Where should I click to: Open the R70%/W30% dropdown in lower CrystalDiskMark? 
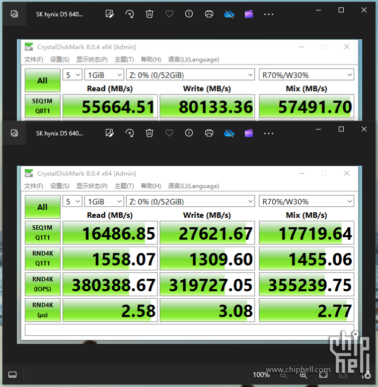click(x=306, y=201)
